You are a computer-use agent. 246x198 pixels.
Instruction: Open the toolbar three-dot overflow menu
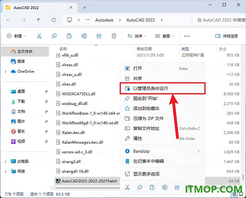coord(187,36)
